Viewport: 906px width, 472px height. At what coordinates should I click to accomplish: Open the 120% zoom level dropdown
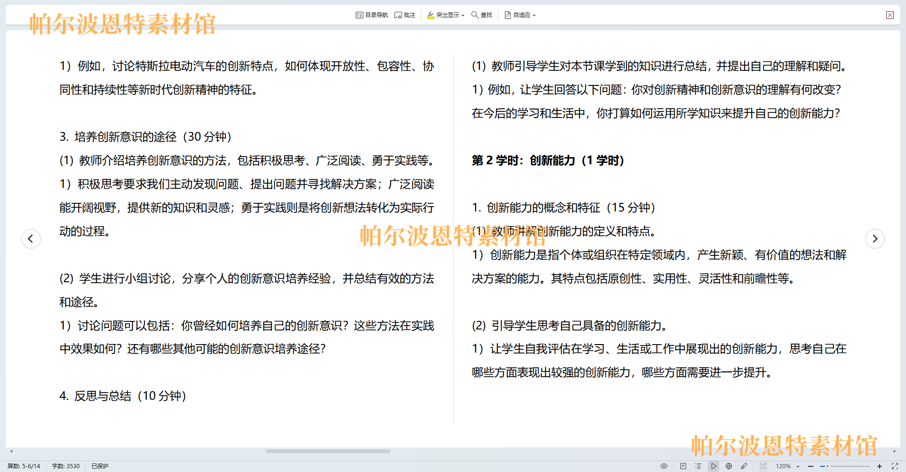click(x=788, y=466)
